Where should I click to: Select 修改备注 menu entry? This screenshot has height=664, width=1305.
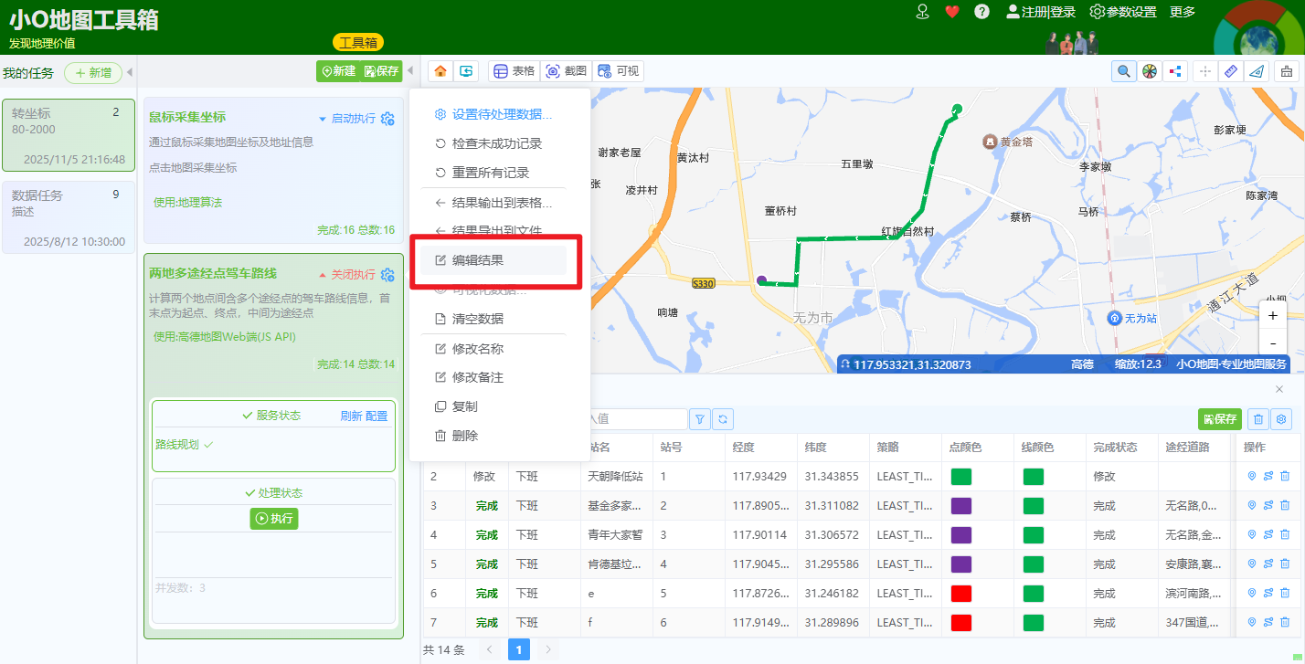(493, 378)
